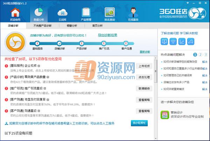Click the wifi signal tutorial icon
Viewport: 210px width, 141px height.
[x=173, y=42]
